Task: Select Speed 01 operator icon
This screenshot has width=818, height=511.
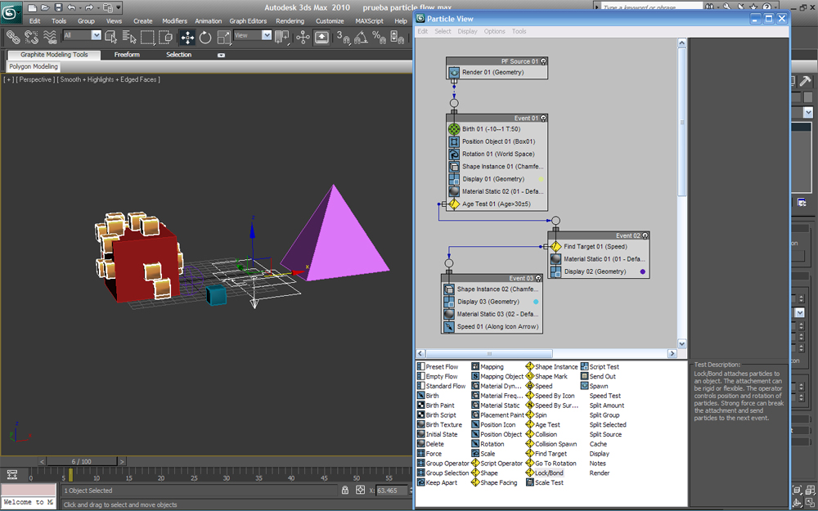Action: click(x=448, y=326)
